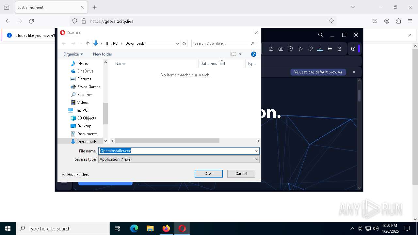Open Save As dialog help icon
The width and height of the screenshot is (418, 235).
tap(254, 54)
